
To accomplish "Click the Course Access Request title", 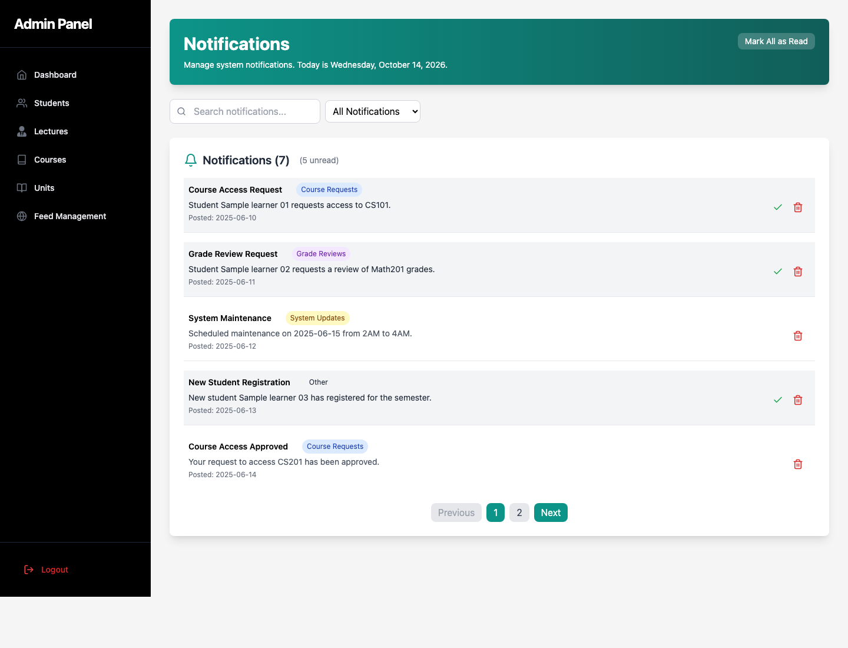I will [235, 190].
